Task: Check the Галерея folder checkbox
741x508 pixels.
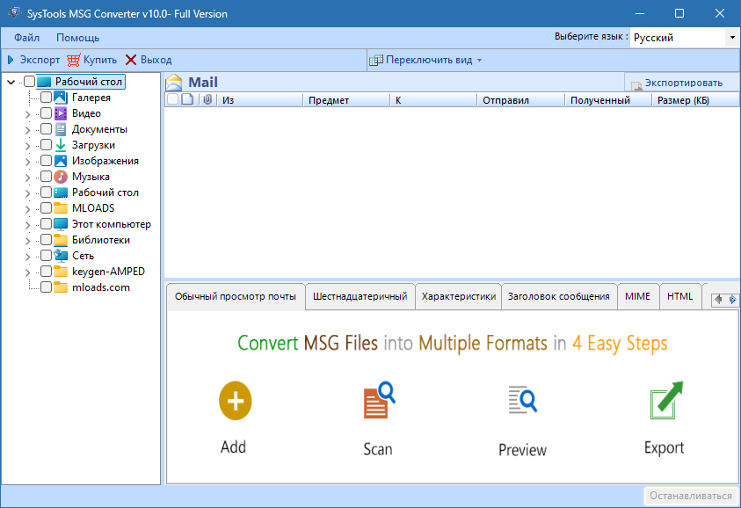Action: 46,98
